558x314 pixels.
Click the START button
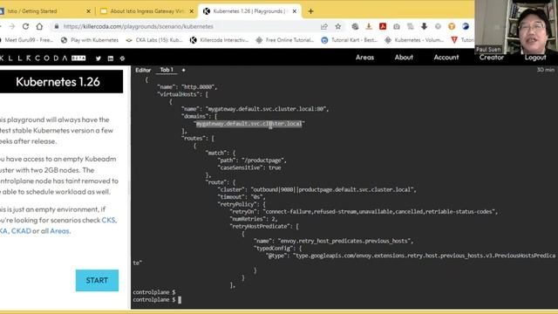[97, 281]
